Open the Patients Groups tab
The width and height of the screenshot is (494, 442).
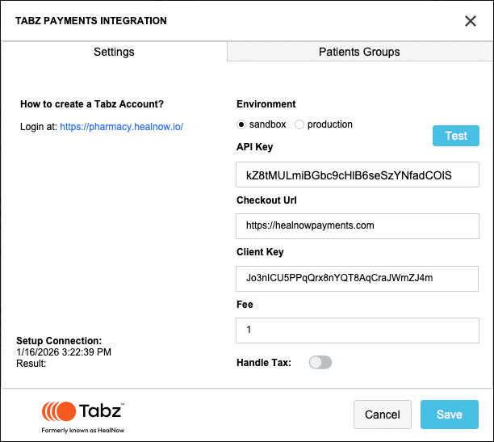pyautogui.click(x=359, y=52)
